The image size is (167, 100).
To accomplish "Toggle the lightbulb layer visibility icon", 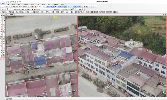I will pos(31,9).
